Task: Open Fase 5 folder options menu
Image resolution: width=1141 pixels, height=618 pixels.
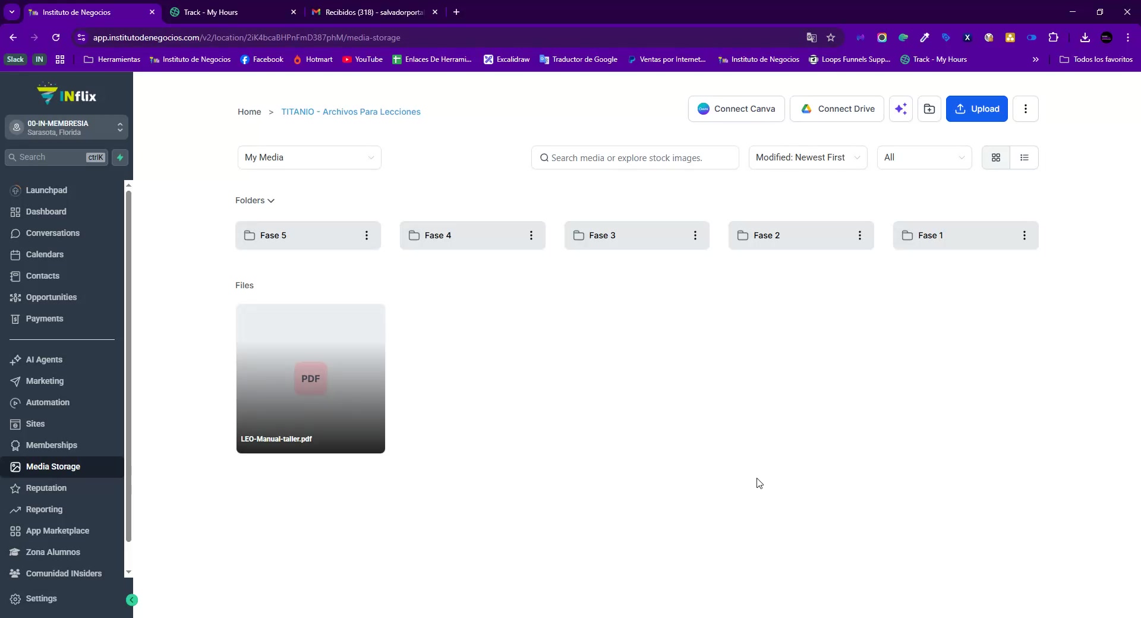Action: [x=367, y=235]
